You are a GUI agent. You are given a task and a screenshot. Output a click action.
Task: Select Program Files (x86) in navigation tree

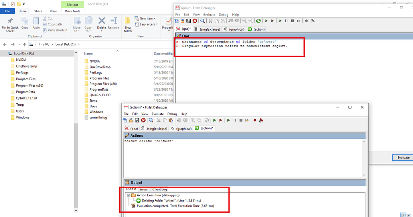pos(30,85)
